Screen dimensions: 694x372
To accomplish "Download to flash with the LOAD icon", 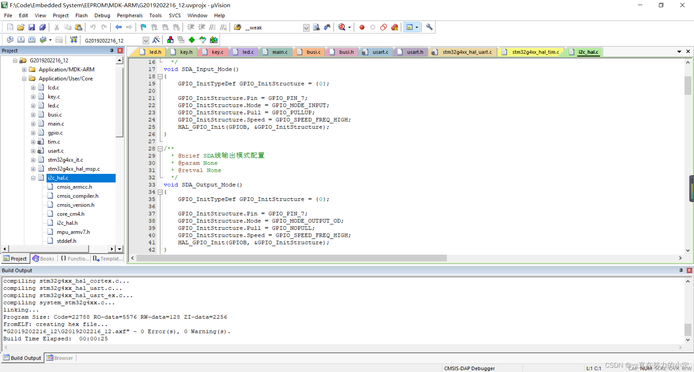I will [x=74, y=40].
